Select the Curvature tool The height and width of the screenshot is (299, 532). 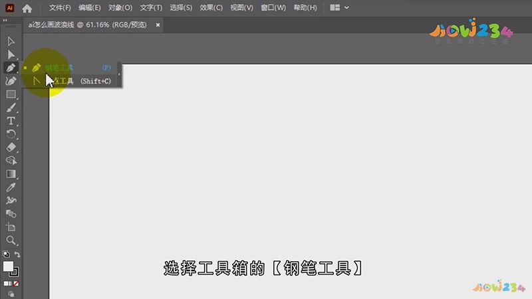[x=11, y=81]
